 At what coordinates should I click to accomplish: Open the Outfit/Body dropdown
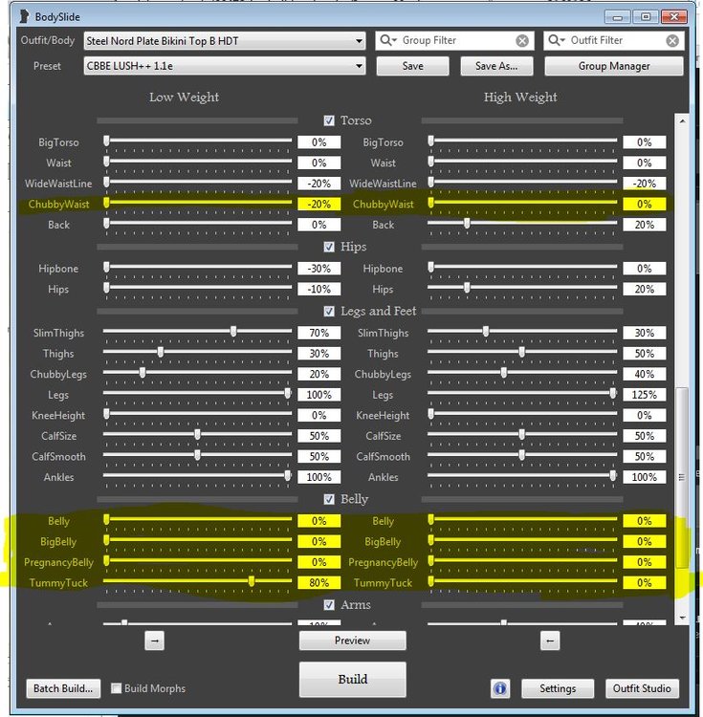pyautogui.click(x=225, y=41)
